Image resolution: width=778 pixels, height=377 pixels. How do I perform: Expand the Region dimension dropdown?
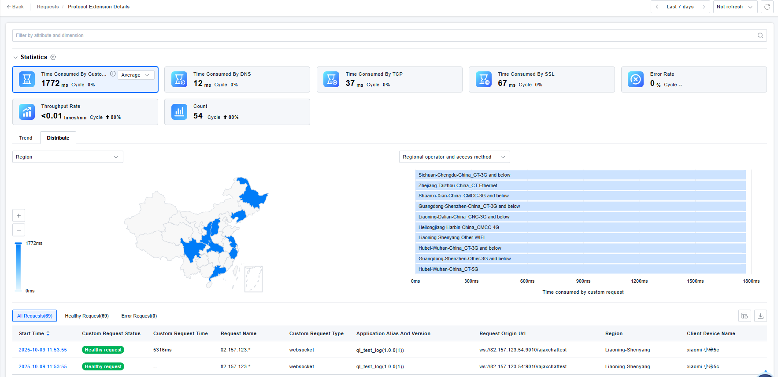67,157
